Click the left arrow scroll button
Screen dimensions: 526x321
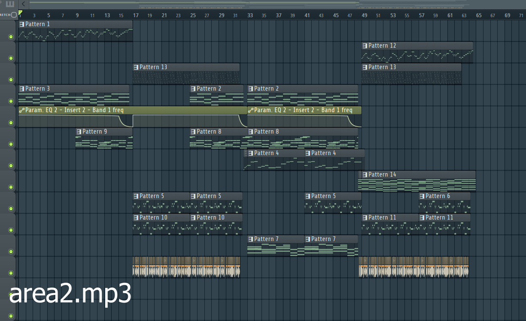(23, 4)
